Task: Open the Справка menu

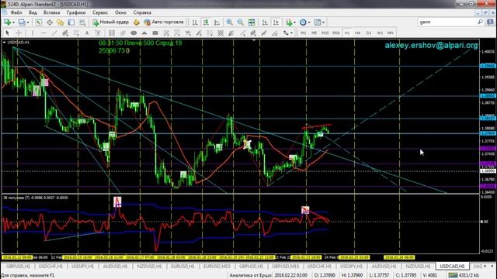Action: pyautogui.click(x=142, y=12)
